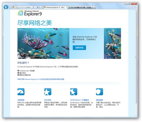
Task: Click the scrollbar down arrow
Action: tap(136, 116)
